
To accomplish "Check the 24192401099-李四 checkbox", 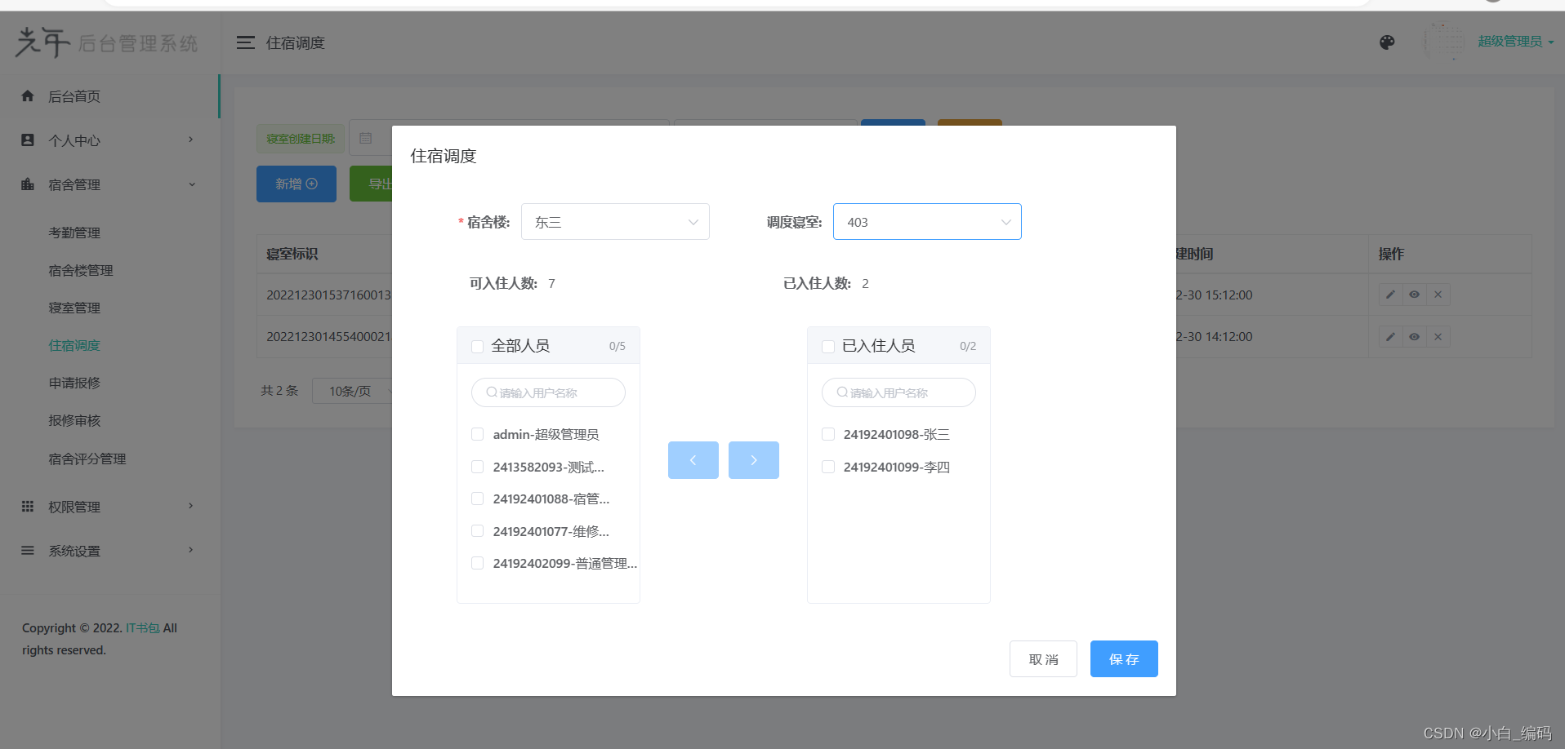I will click(x=827, y=467).
